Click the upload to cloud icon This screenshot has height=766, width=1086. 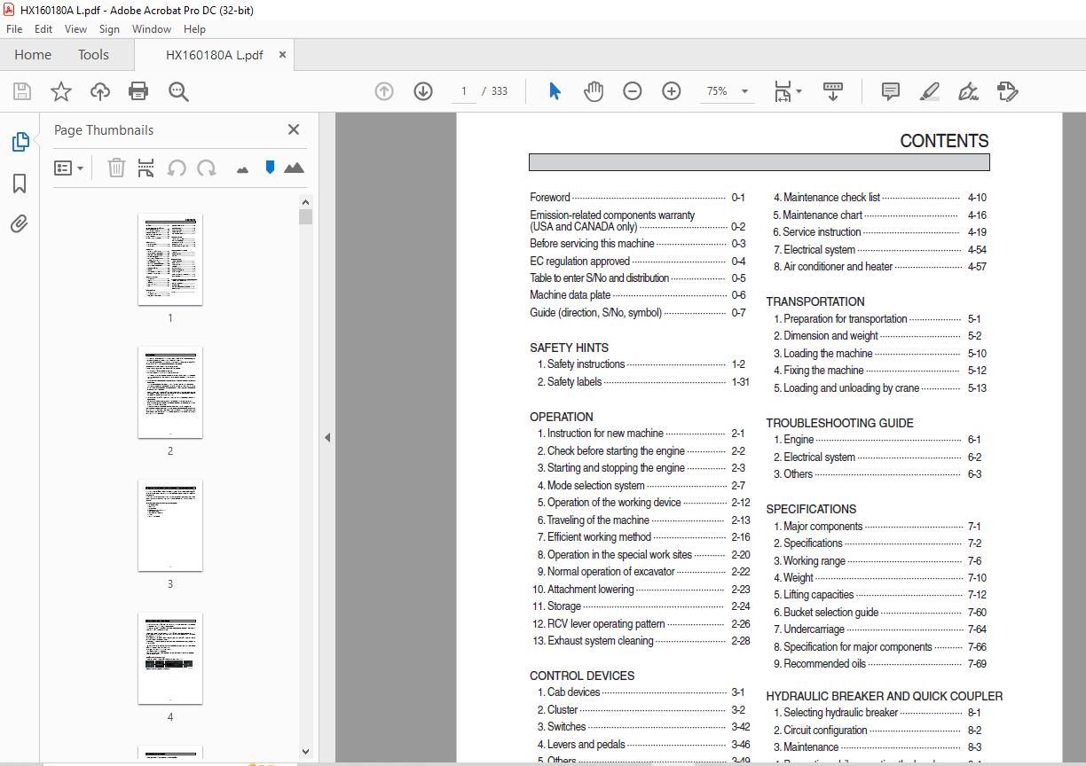coord(100,91)
